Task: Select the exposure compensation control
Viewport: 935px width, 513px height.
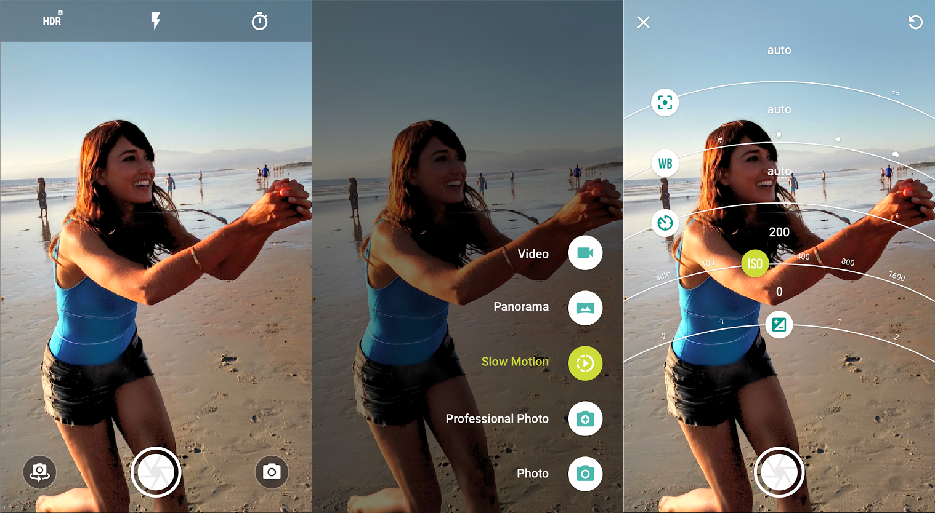Action: 779,324
